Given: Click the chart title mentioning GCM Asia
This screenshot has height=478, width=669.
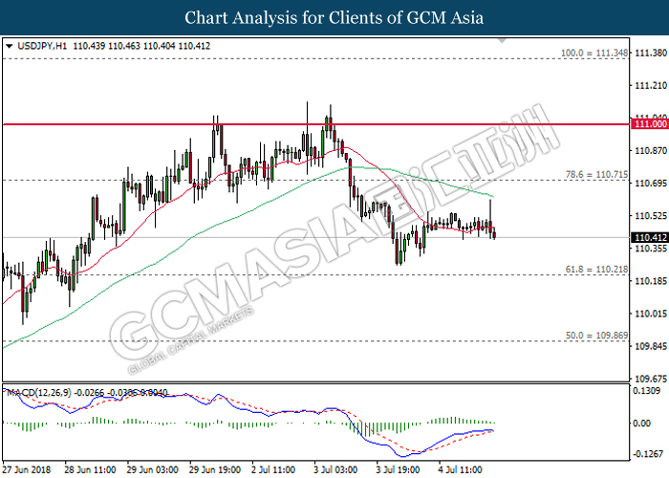Looking at the screenshot, I should tap(334, 17).
